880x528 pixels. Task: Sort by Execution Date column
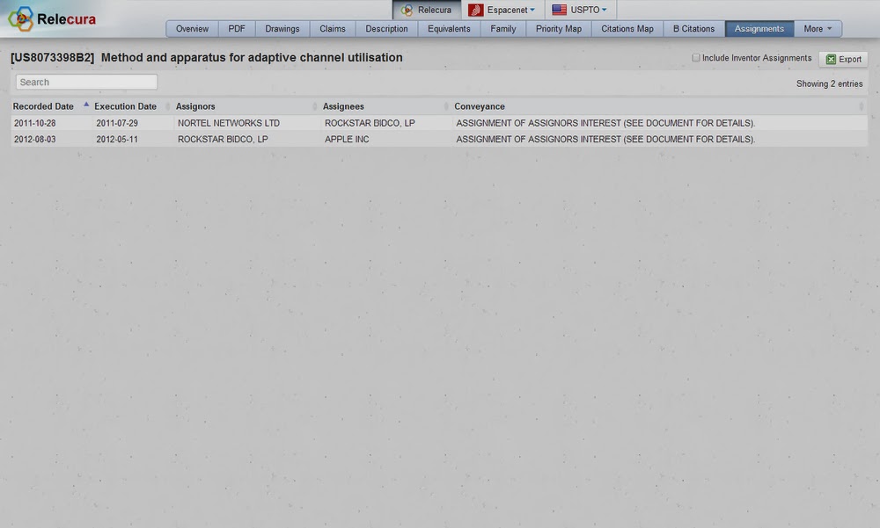coord(125,106)
